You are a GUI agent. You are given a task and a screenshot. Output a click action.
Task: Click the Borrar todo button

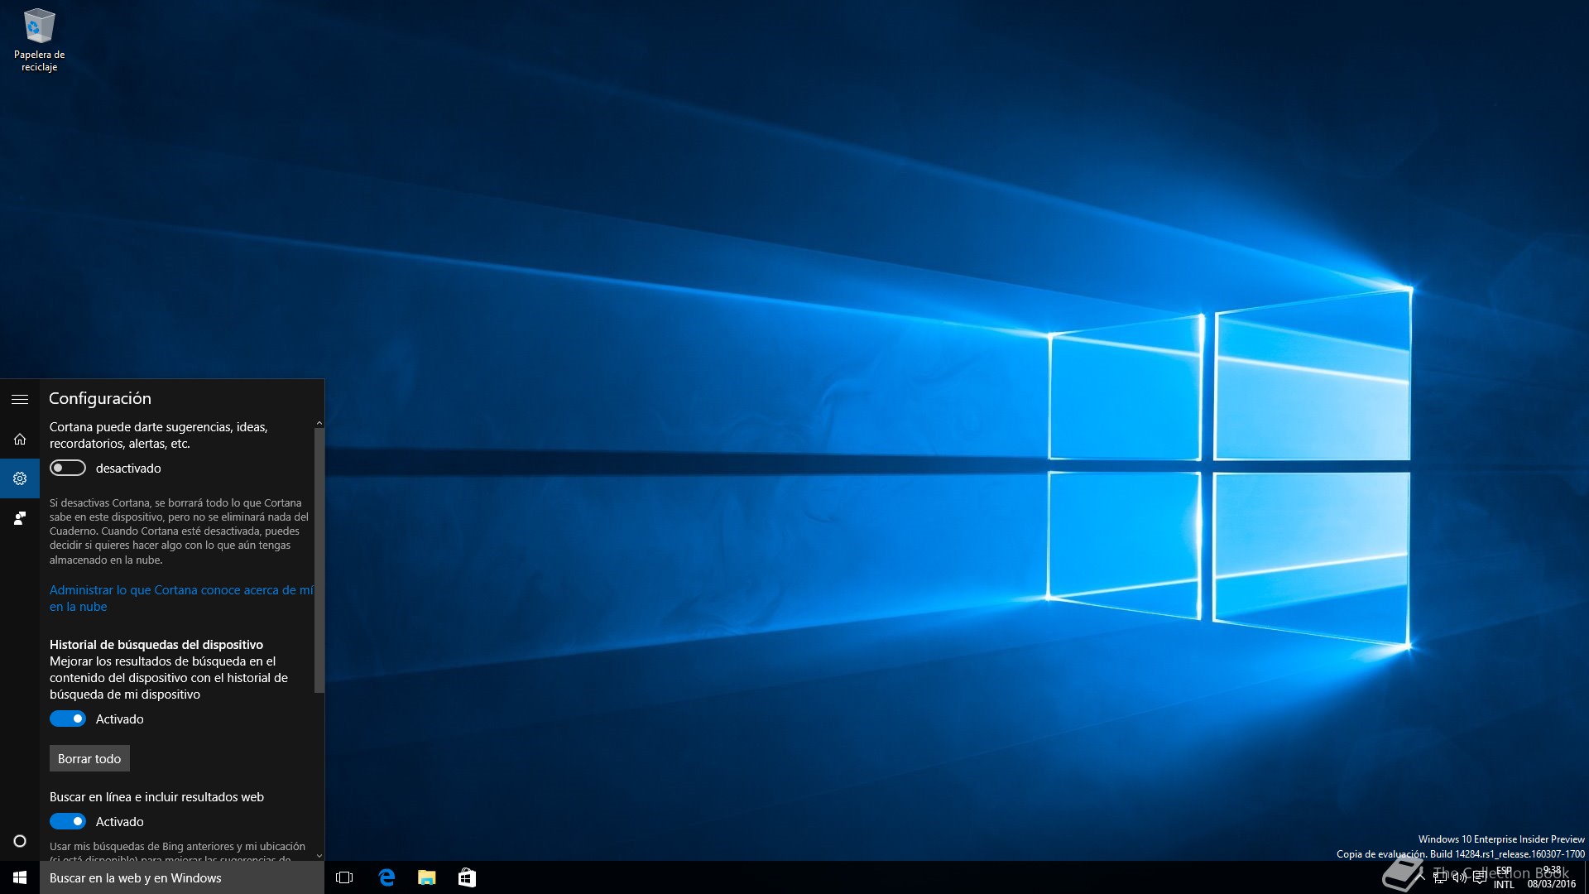click(x=89, y=758)
